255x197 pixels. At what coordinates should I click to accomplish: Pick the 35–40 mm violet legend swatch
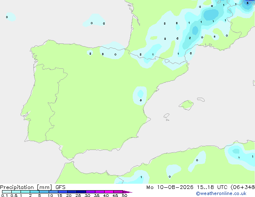pos(100,192)
